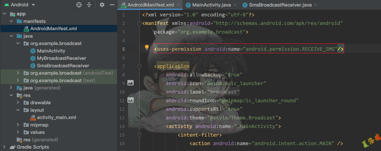Close the AndroidManifest.xml tab
Screen dimensions: 381x151
178,5
